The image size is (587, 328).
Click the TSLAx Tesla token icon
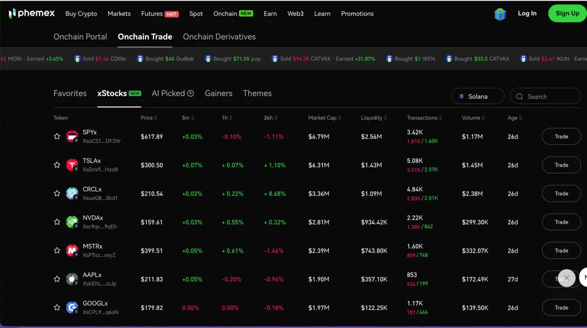coord(72,165)
